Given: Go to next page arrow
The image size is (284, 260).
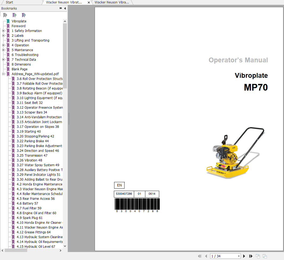Looking at the screenshot, I should [x=244, y=256].
